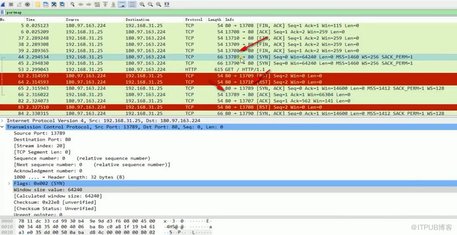The height and width of the screenshot is (235, 457).
Task: Select packet 82 with Ack=562
Action: pos(228,101)
